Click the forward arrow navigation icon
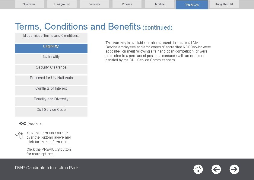Image resolution: width=254 pixels, height=180 pixels. [x=234, y=169]
